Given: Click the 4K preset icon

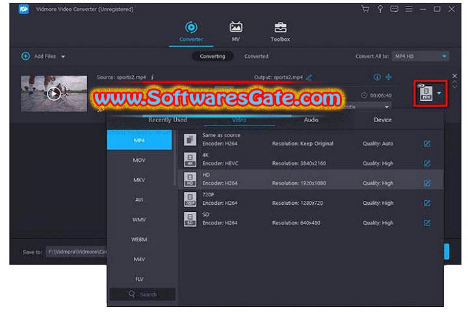Looking at the screenshot, I should click(x=190, y=159).
